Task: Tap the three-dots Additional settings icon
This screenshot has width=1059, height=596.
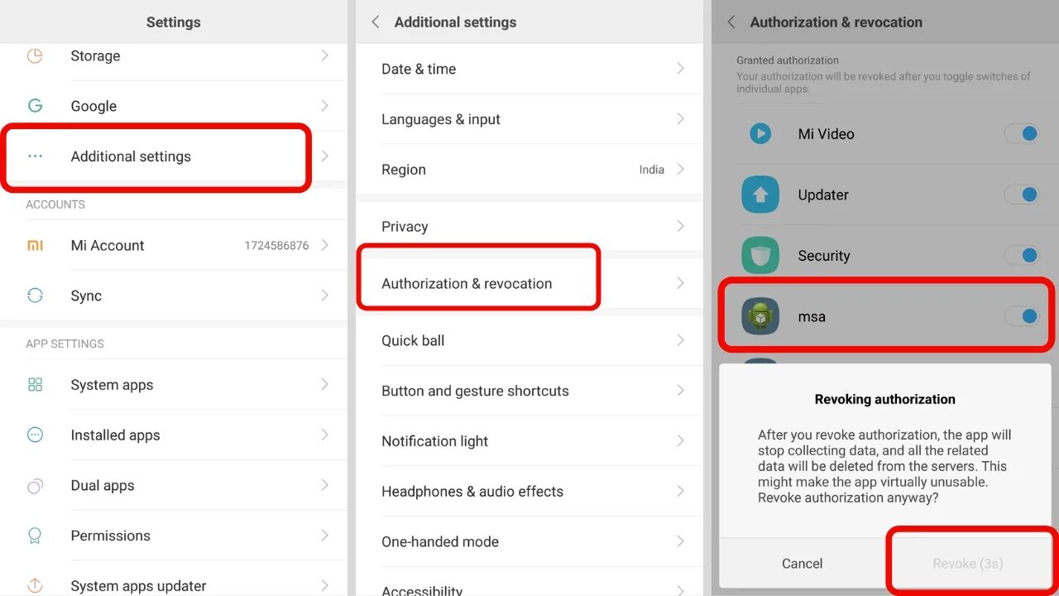Action: coord(35,156)
